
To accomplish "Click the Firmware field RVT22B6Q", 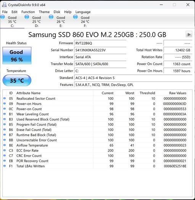I will click(x=100, y=43).
